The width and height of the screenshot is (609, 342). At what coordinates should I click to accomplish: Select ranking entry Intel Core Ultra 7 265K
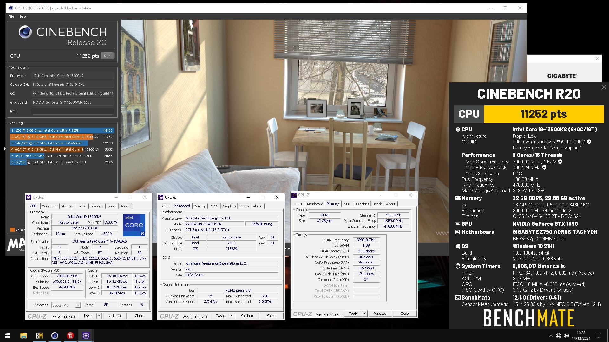pos(62,130)
